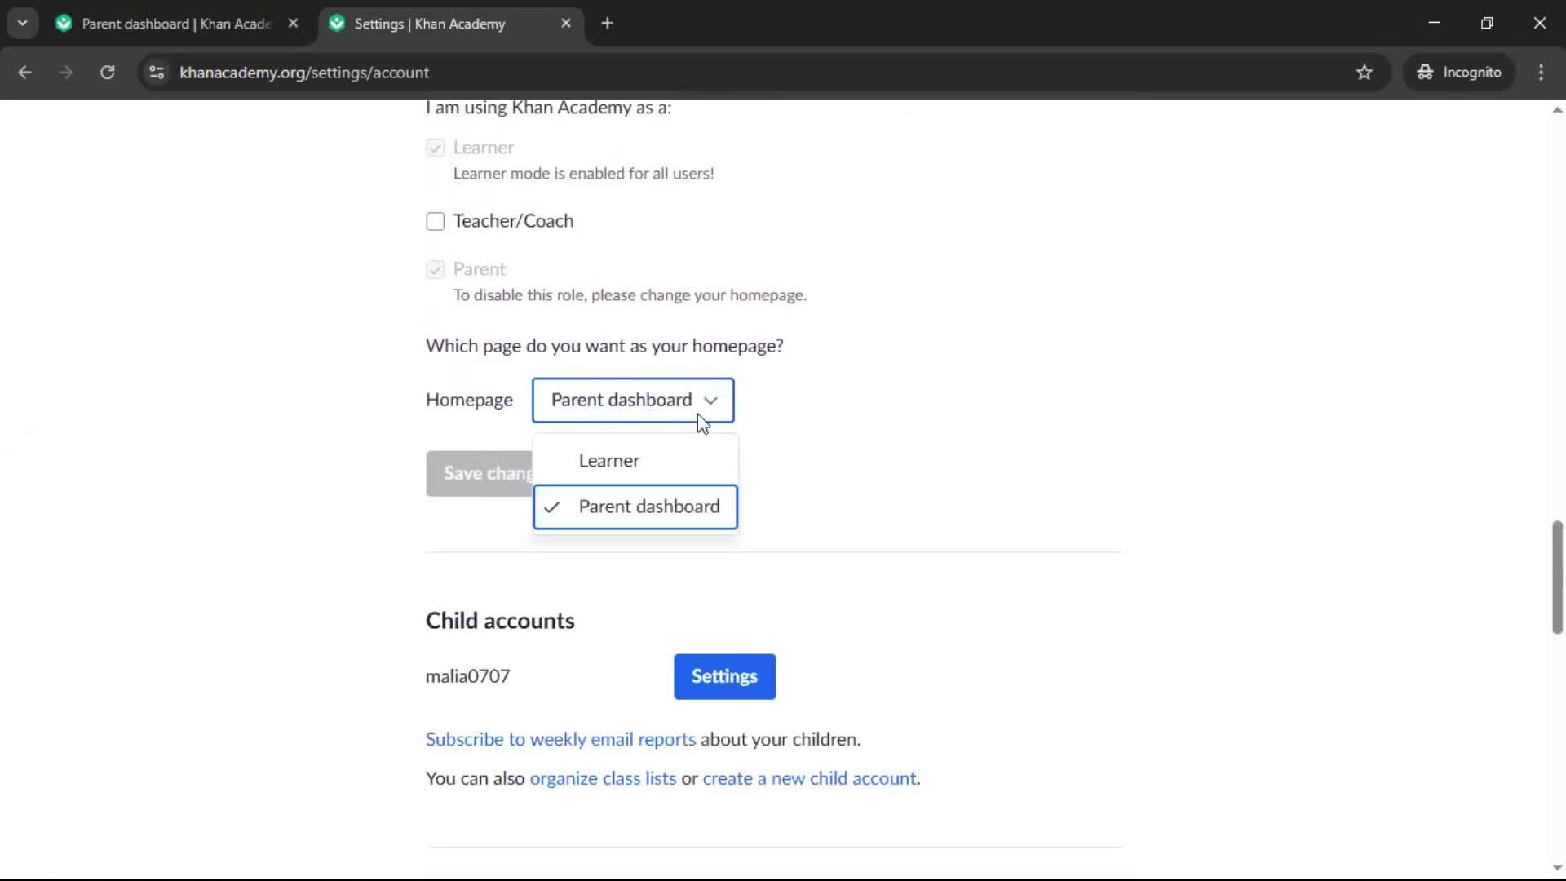Toggle the disabled Parent checkbox

(436, 269)
